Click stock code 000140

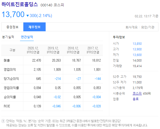(x=46, y=5)
